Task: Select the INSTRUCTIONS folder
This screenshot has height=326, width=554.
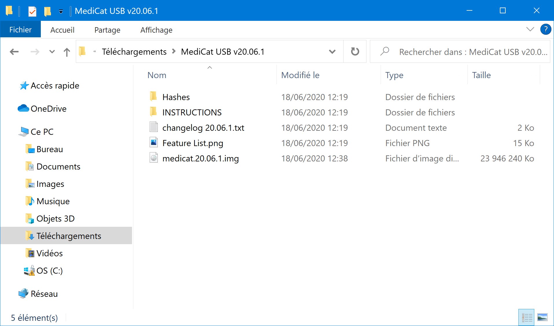Action: tap(192, 113)
